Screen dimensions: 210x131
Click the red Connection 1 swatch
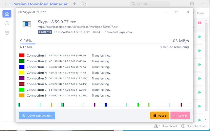click(22, 55)
